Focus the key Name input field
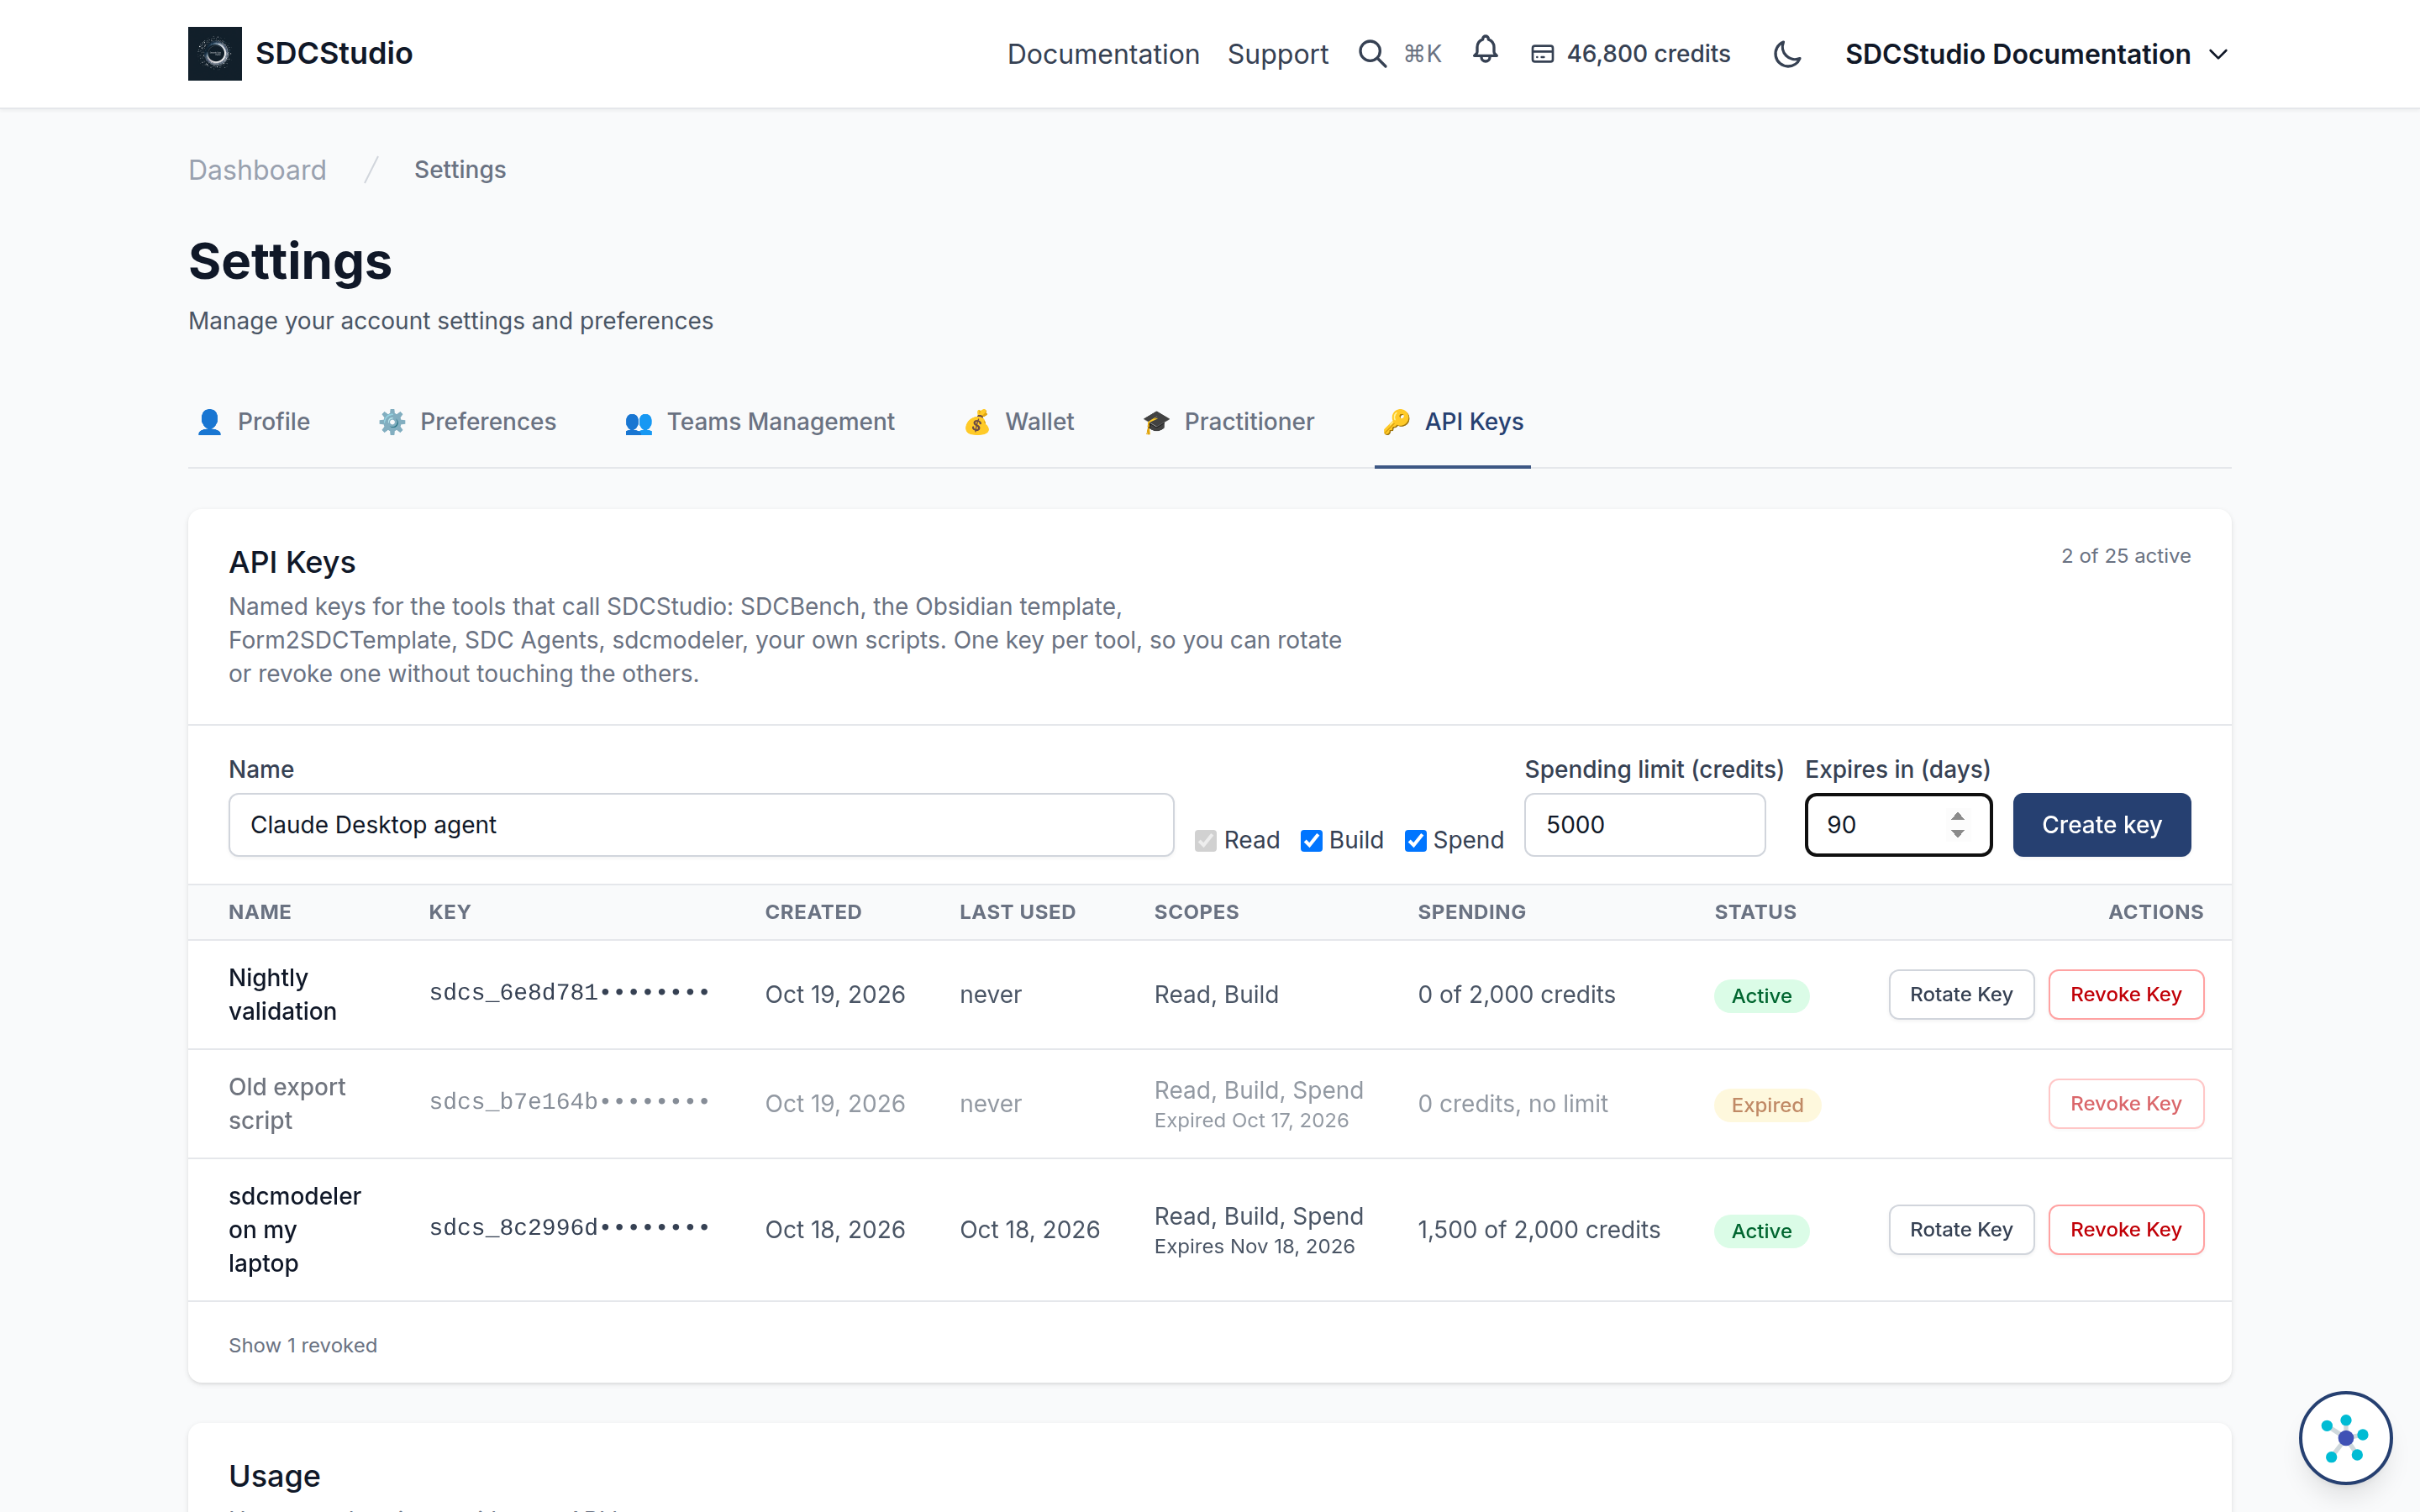Viewport: 2420px width, 1512px height. pos(701,825)
